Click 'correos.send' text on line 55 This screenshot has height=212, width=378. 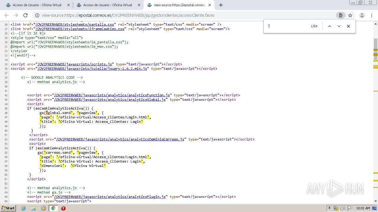(58, 153)
